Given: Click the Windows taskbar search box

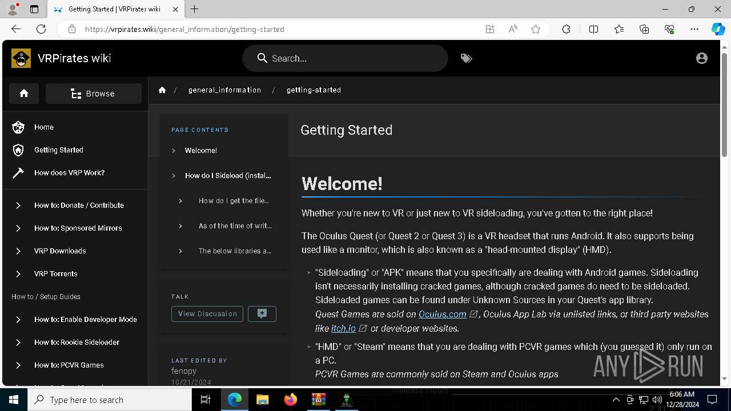Looking at the screenshot, I should [x=110, y=400].
